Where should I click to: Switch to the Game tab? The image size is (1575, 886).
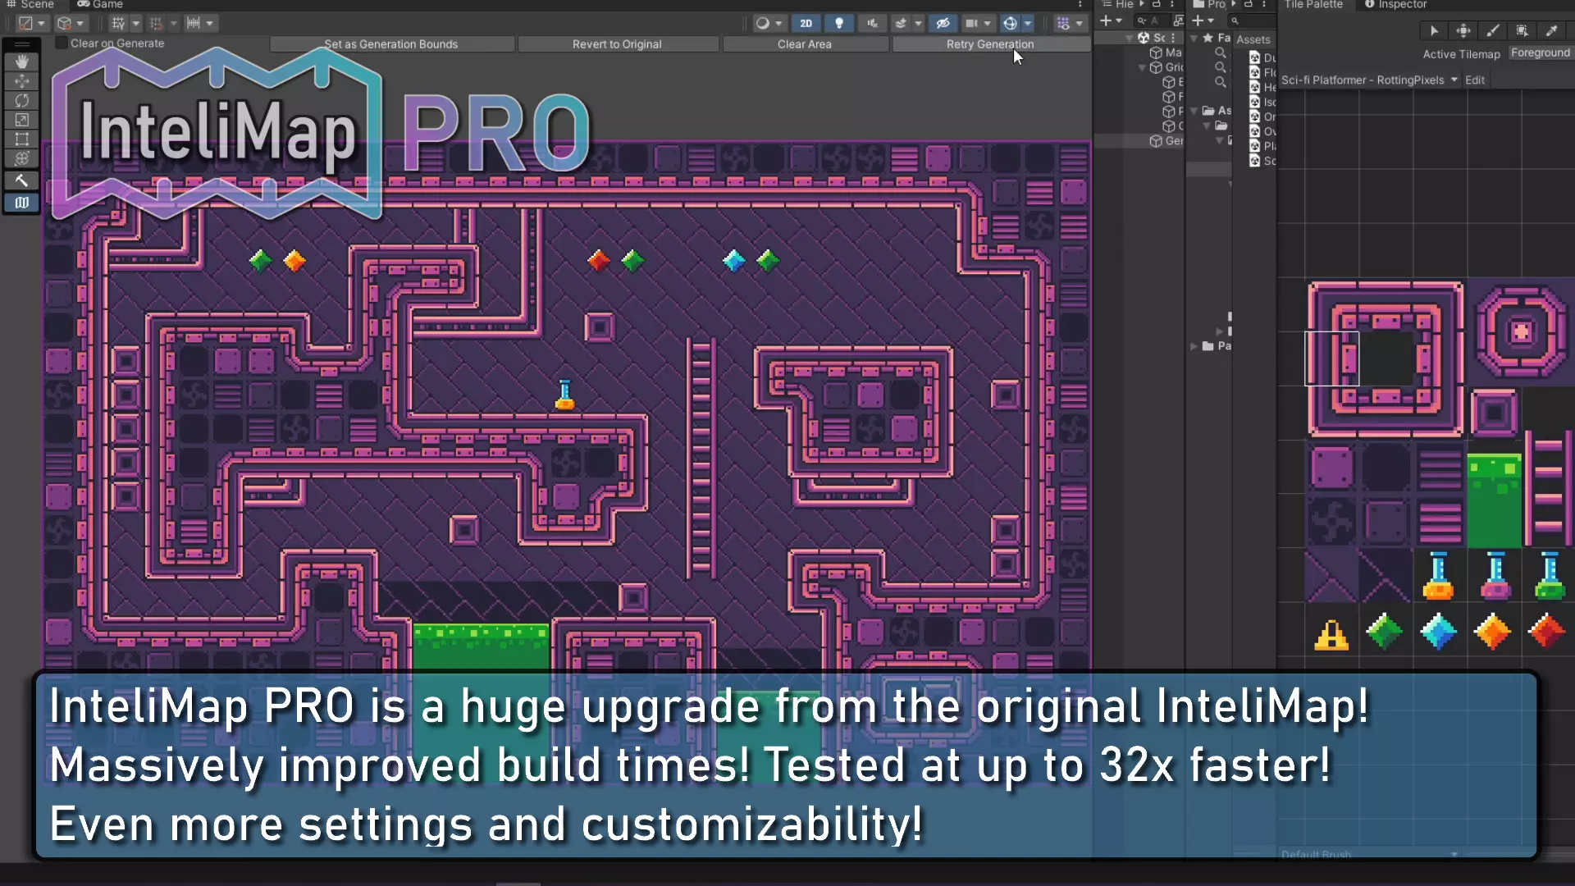[100, 5]
